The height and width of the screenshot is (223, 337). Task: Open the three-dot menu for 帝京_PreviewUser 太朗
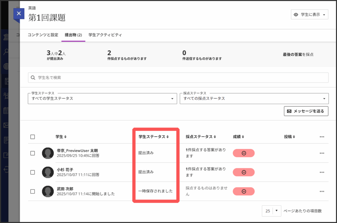pos(322,153)
